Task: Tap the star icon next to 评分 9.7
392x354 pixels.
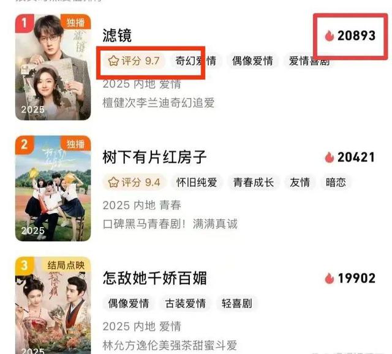Action: click(x=113, y=61)
